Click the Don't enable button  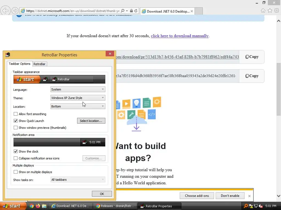tap(230, 196)
